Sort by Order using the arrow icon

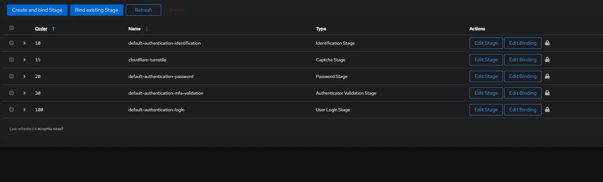(53, 29)
